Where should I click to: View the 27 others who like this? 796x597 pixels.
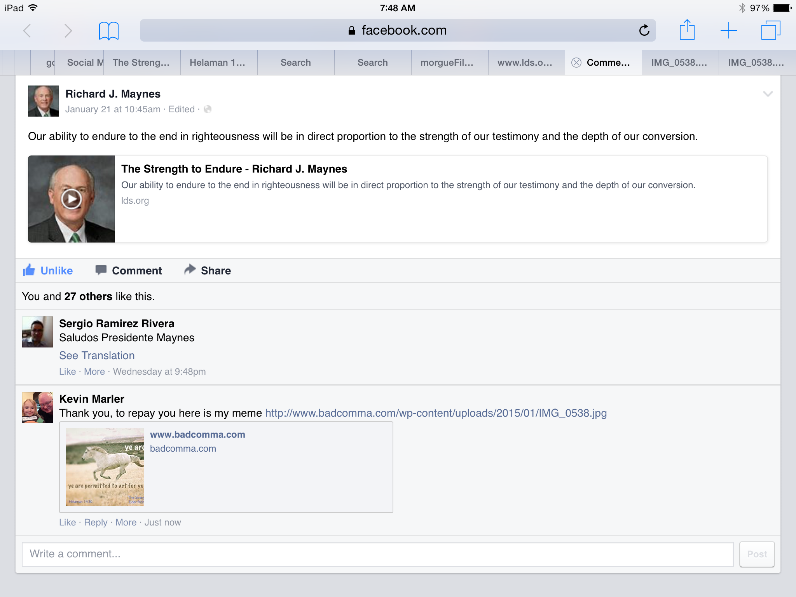[x=88, y=296]
